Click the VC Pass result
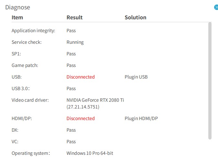Screen dimensions: 218x159 tap(71, 142)
